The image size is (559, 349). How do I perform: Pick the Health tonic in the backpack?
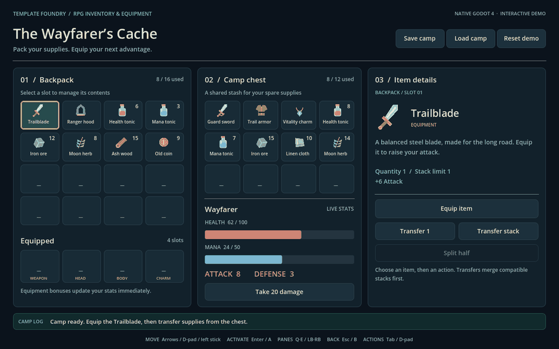coord(123,115)
